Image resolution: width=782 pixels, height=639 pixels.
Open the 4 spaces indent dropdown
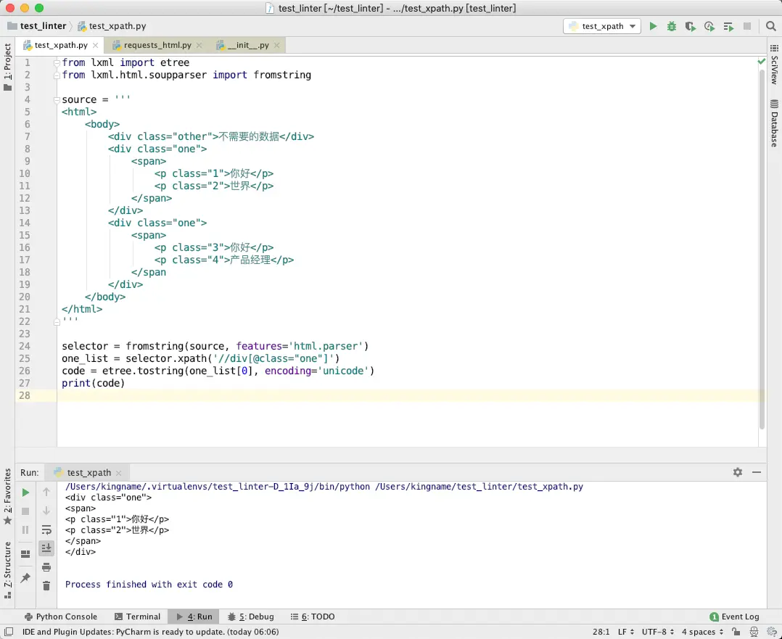tap(702, 632)
